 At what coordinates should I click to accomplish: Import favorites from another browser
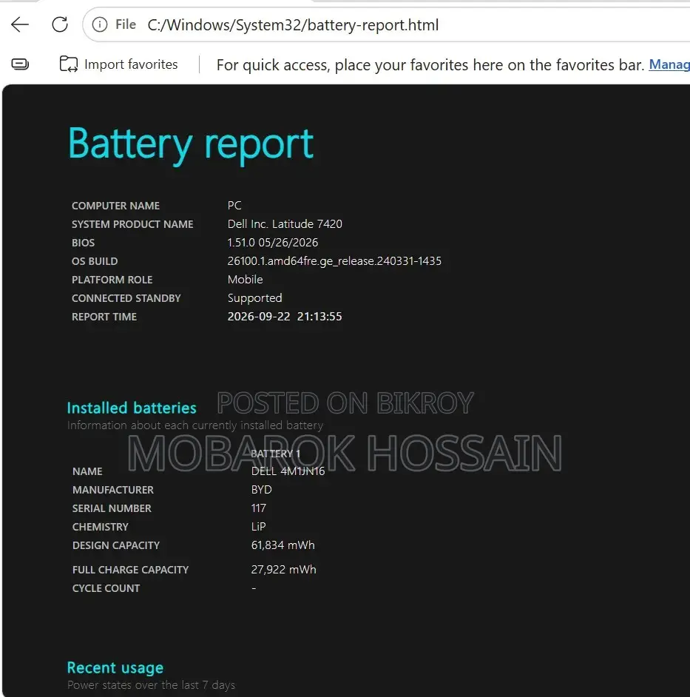(118, 64)
